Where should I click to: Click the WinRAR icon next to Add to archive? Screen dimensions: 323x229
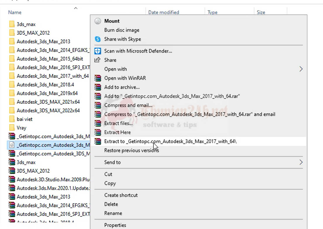click(x=98, y=87)
